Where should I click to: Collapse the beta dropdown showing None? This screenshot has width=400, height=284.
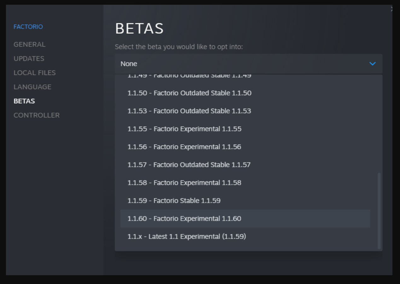click(248, 64)
